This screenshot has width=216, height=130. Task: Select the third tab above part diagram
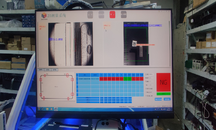[x=55, y=70]
